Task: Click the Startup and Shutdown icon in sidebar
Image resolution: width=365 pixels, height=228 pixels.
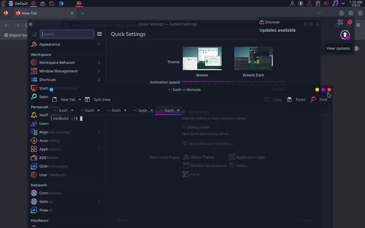Action: click(34, 88)
